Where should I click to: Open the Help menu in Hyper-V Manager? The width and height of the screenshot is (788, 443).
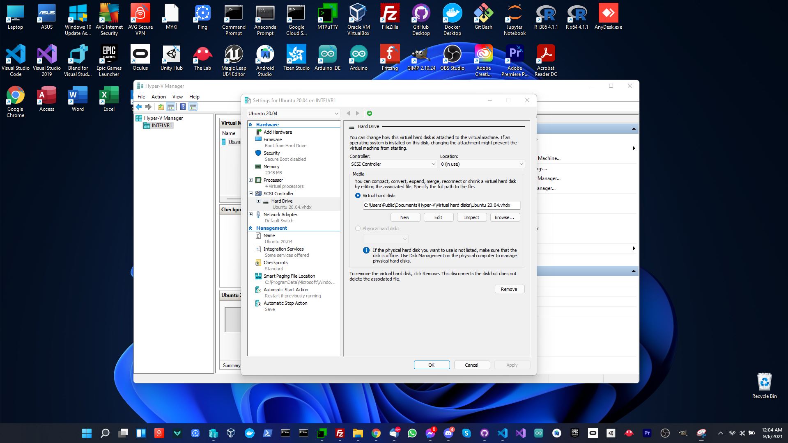194,97
